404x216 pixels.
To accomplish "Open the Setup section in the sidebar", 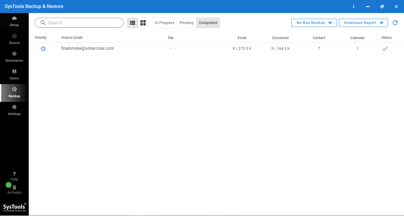I will click(14, 22).
